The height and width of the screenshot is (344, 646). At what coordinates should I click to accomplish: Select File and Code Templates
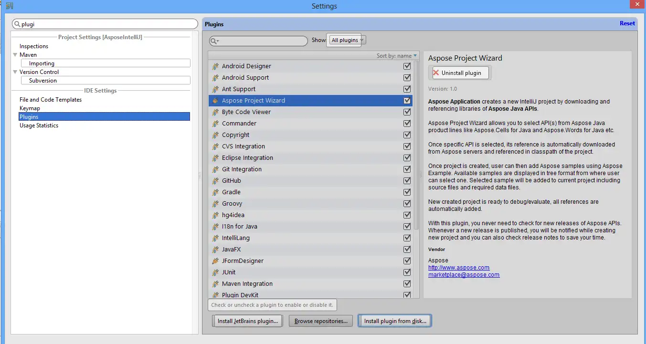pyautogui.click(x=51, y=100)
